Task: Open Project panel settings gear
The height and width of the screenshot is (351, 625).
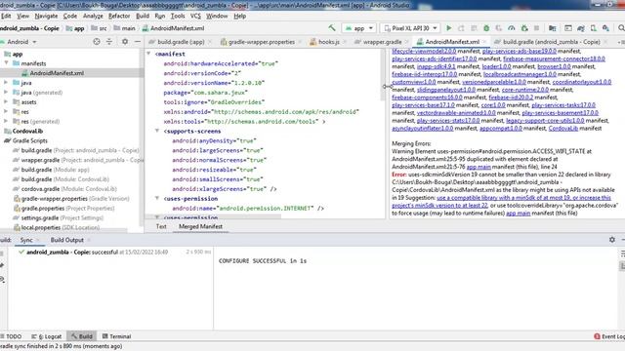Action: (x=125, y=41)
